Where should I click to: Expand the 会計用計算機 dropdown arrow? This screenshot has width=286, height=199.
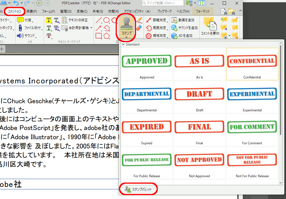pos(91,28)
